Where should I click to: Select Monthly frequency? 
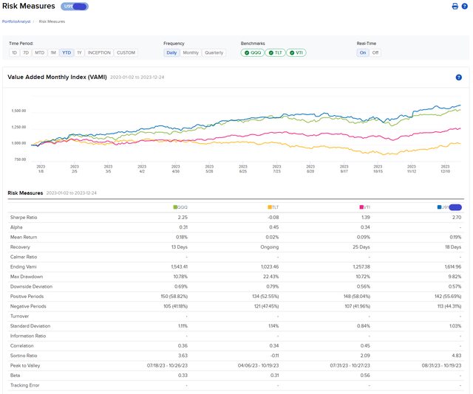[x=191, y=53]
